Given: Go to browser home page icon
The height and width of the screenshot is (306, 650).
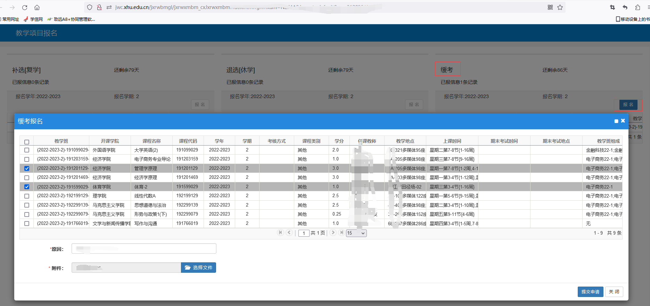Looking at the screenshot, I should (37, 7).
